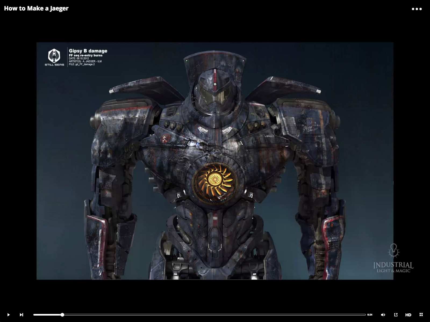Screen dimensions: 430x322
Task: Expand playback options via overflow menu
Action: 417,8
